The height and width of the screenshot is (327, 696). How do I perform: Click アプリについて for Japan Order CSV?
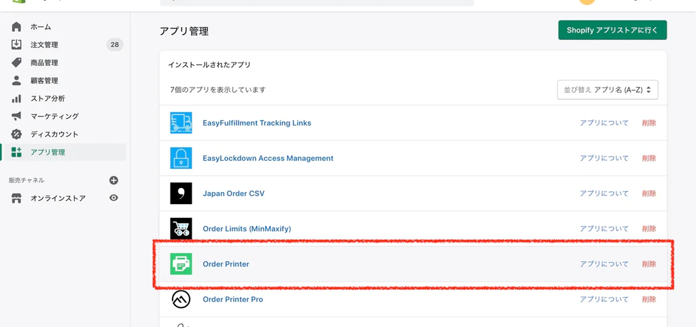tap(604, 193)
